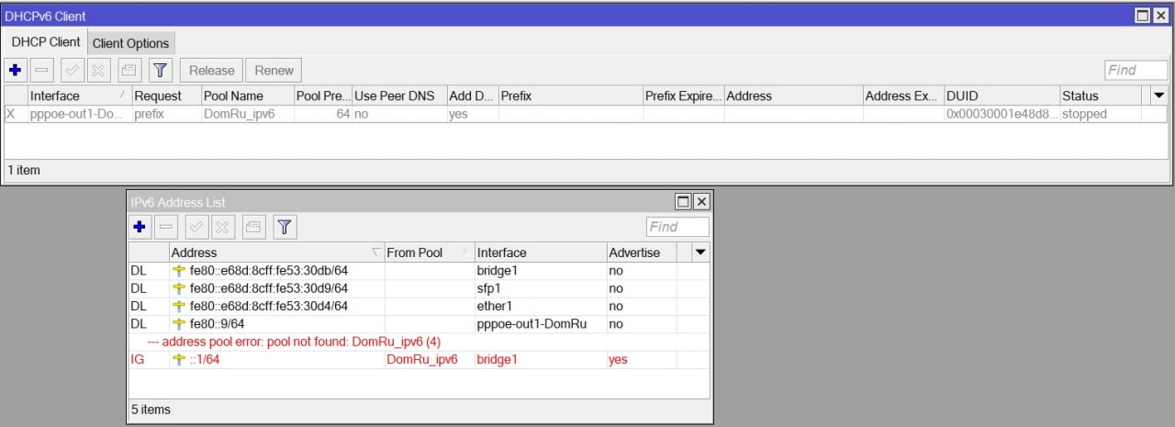
Task: Click the red 'yes' Advertise cell
Action: click(x=641, y=359)
